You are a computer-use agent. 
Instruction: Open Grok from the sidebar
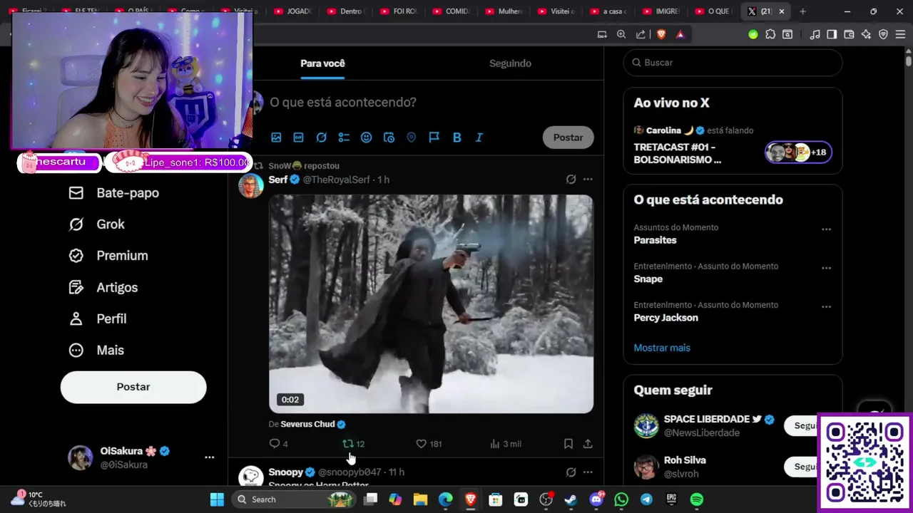pyautogui.click(x=96, y=224)
